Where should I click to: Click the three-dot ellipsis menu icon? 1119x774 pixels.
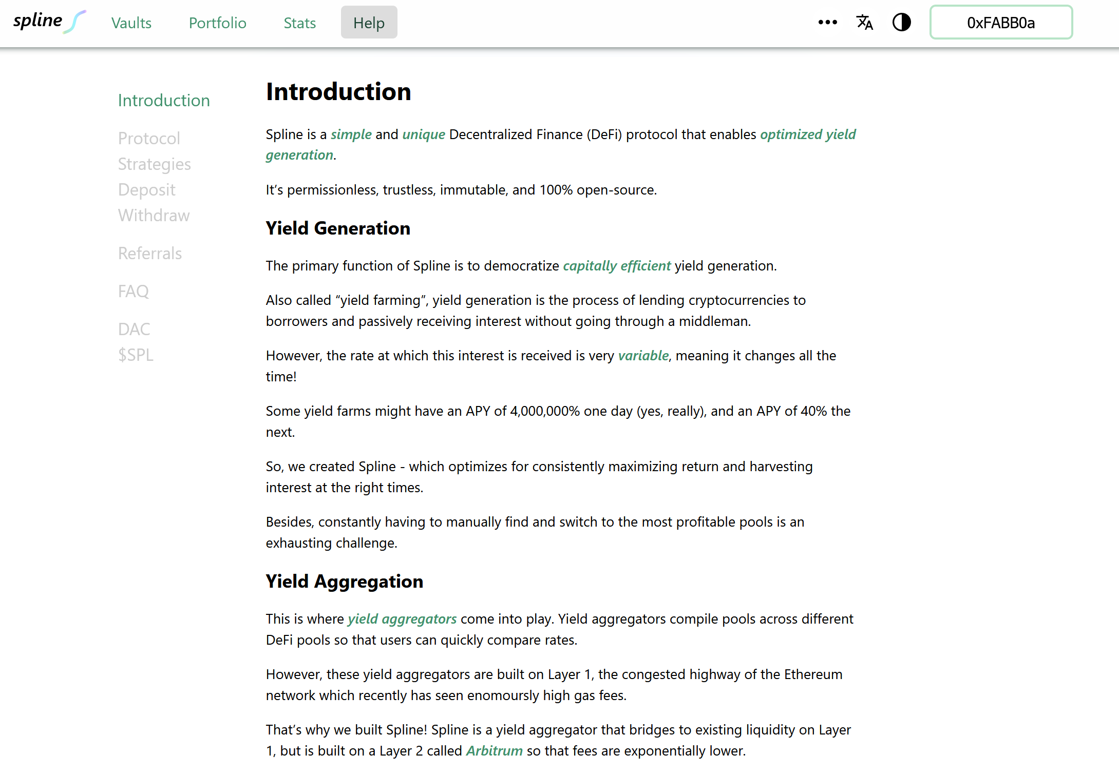coord(826,23)
